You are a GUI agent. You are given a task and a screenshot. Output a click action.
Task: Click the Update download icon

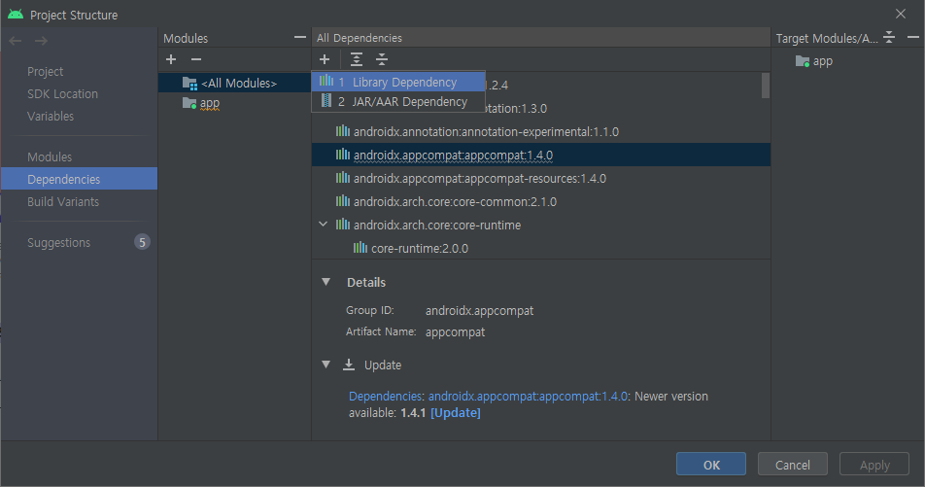click(x=349, y=365)
